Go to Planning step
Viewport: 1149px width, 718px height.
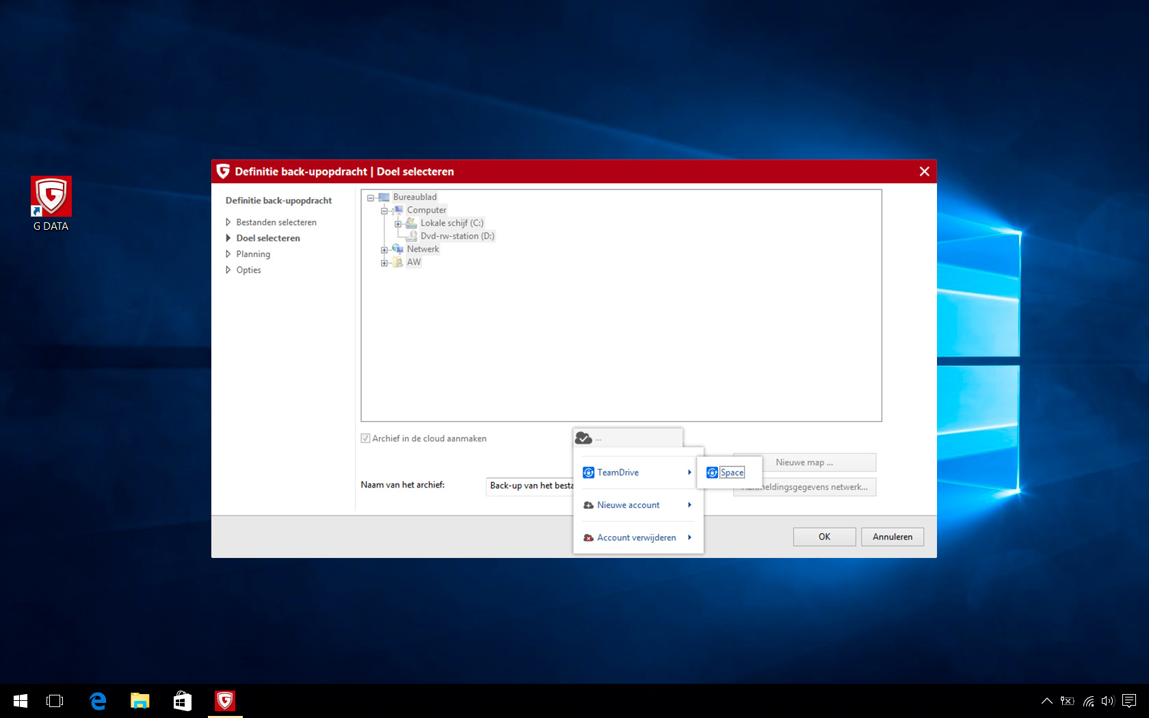point(253,254)
